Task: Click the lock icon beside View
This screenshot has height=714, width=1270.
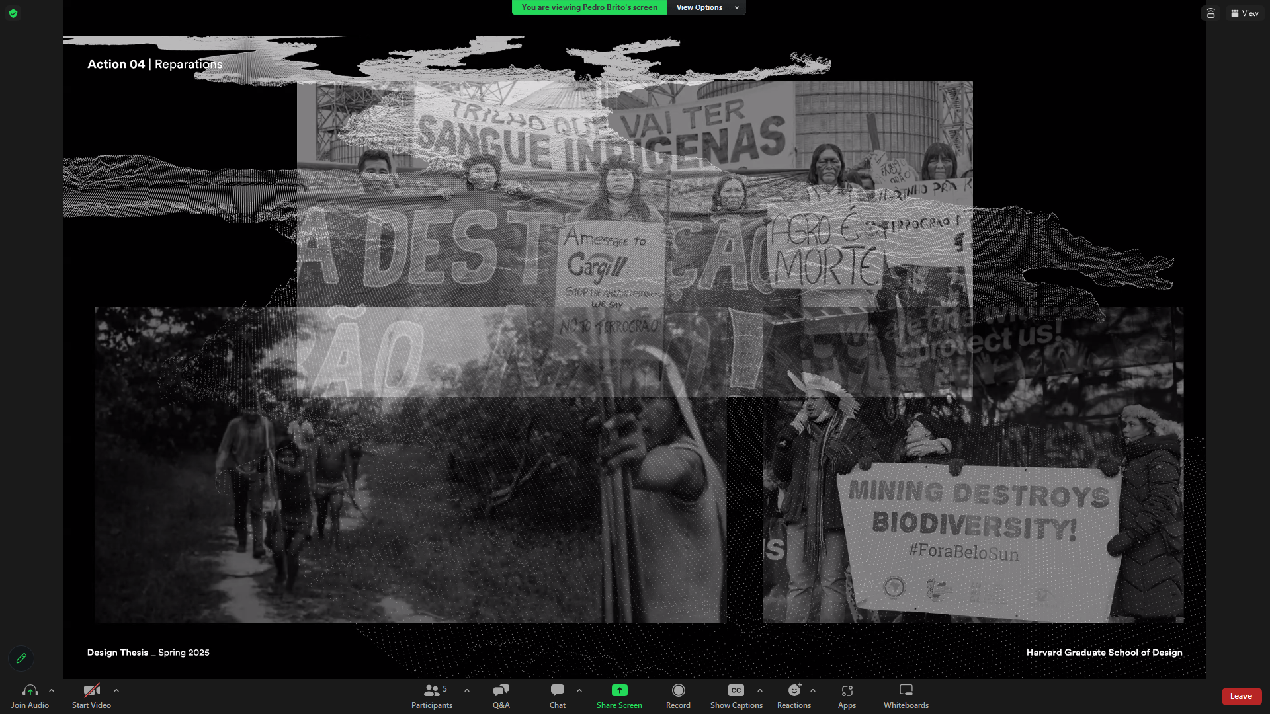Action: pos(1210,13)
